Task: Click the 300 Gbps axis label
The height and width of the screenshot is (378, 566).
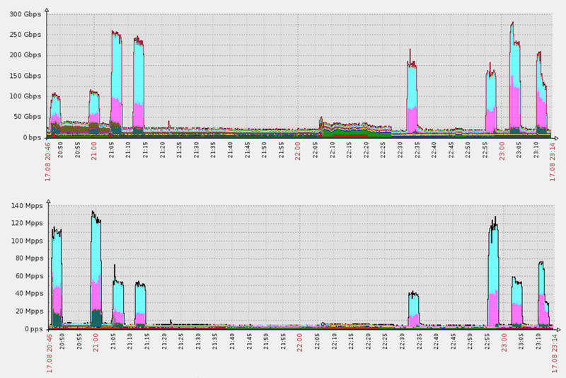Action: point(25,14)
